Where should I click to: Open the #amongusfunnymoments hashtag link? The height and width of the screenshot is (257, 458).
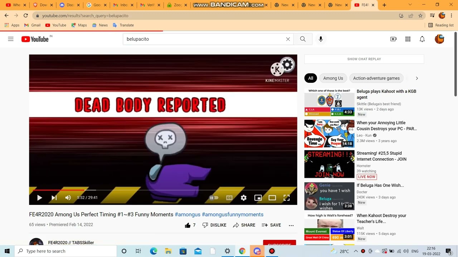[233, 215]
